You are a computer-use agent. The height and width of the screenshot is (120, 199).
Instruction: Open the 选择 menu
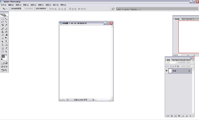click(33, 5)
